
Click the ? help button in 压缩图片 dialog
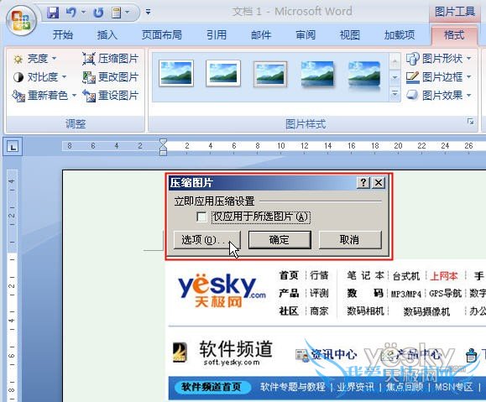pos(363,182)
